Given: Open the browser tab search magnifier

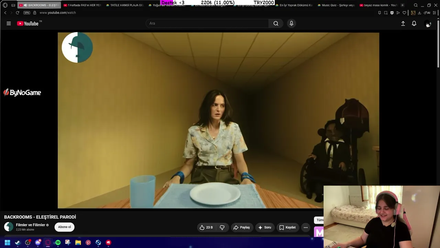Looking at the screenshot, I should [416, 5].
